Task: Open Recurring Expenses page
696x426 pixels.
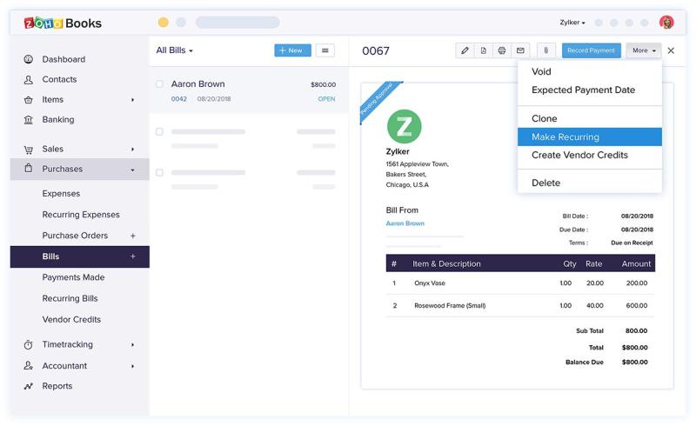Action: point(81,215)
